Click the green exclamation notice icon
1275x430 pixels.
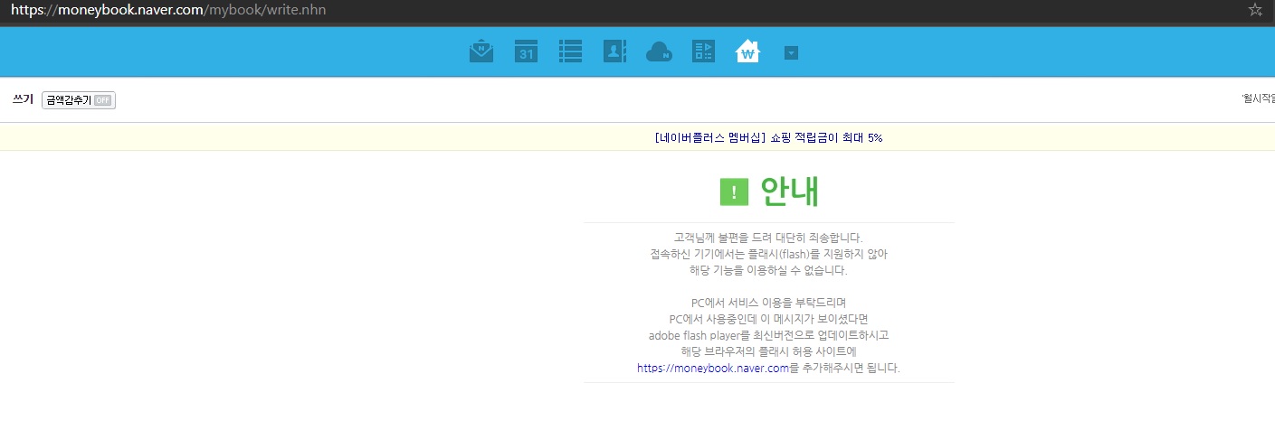pos(734,192)
